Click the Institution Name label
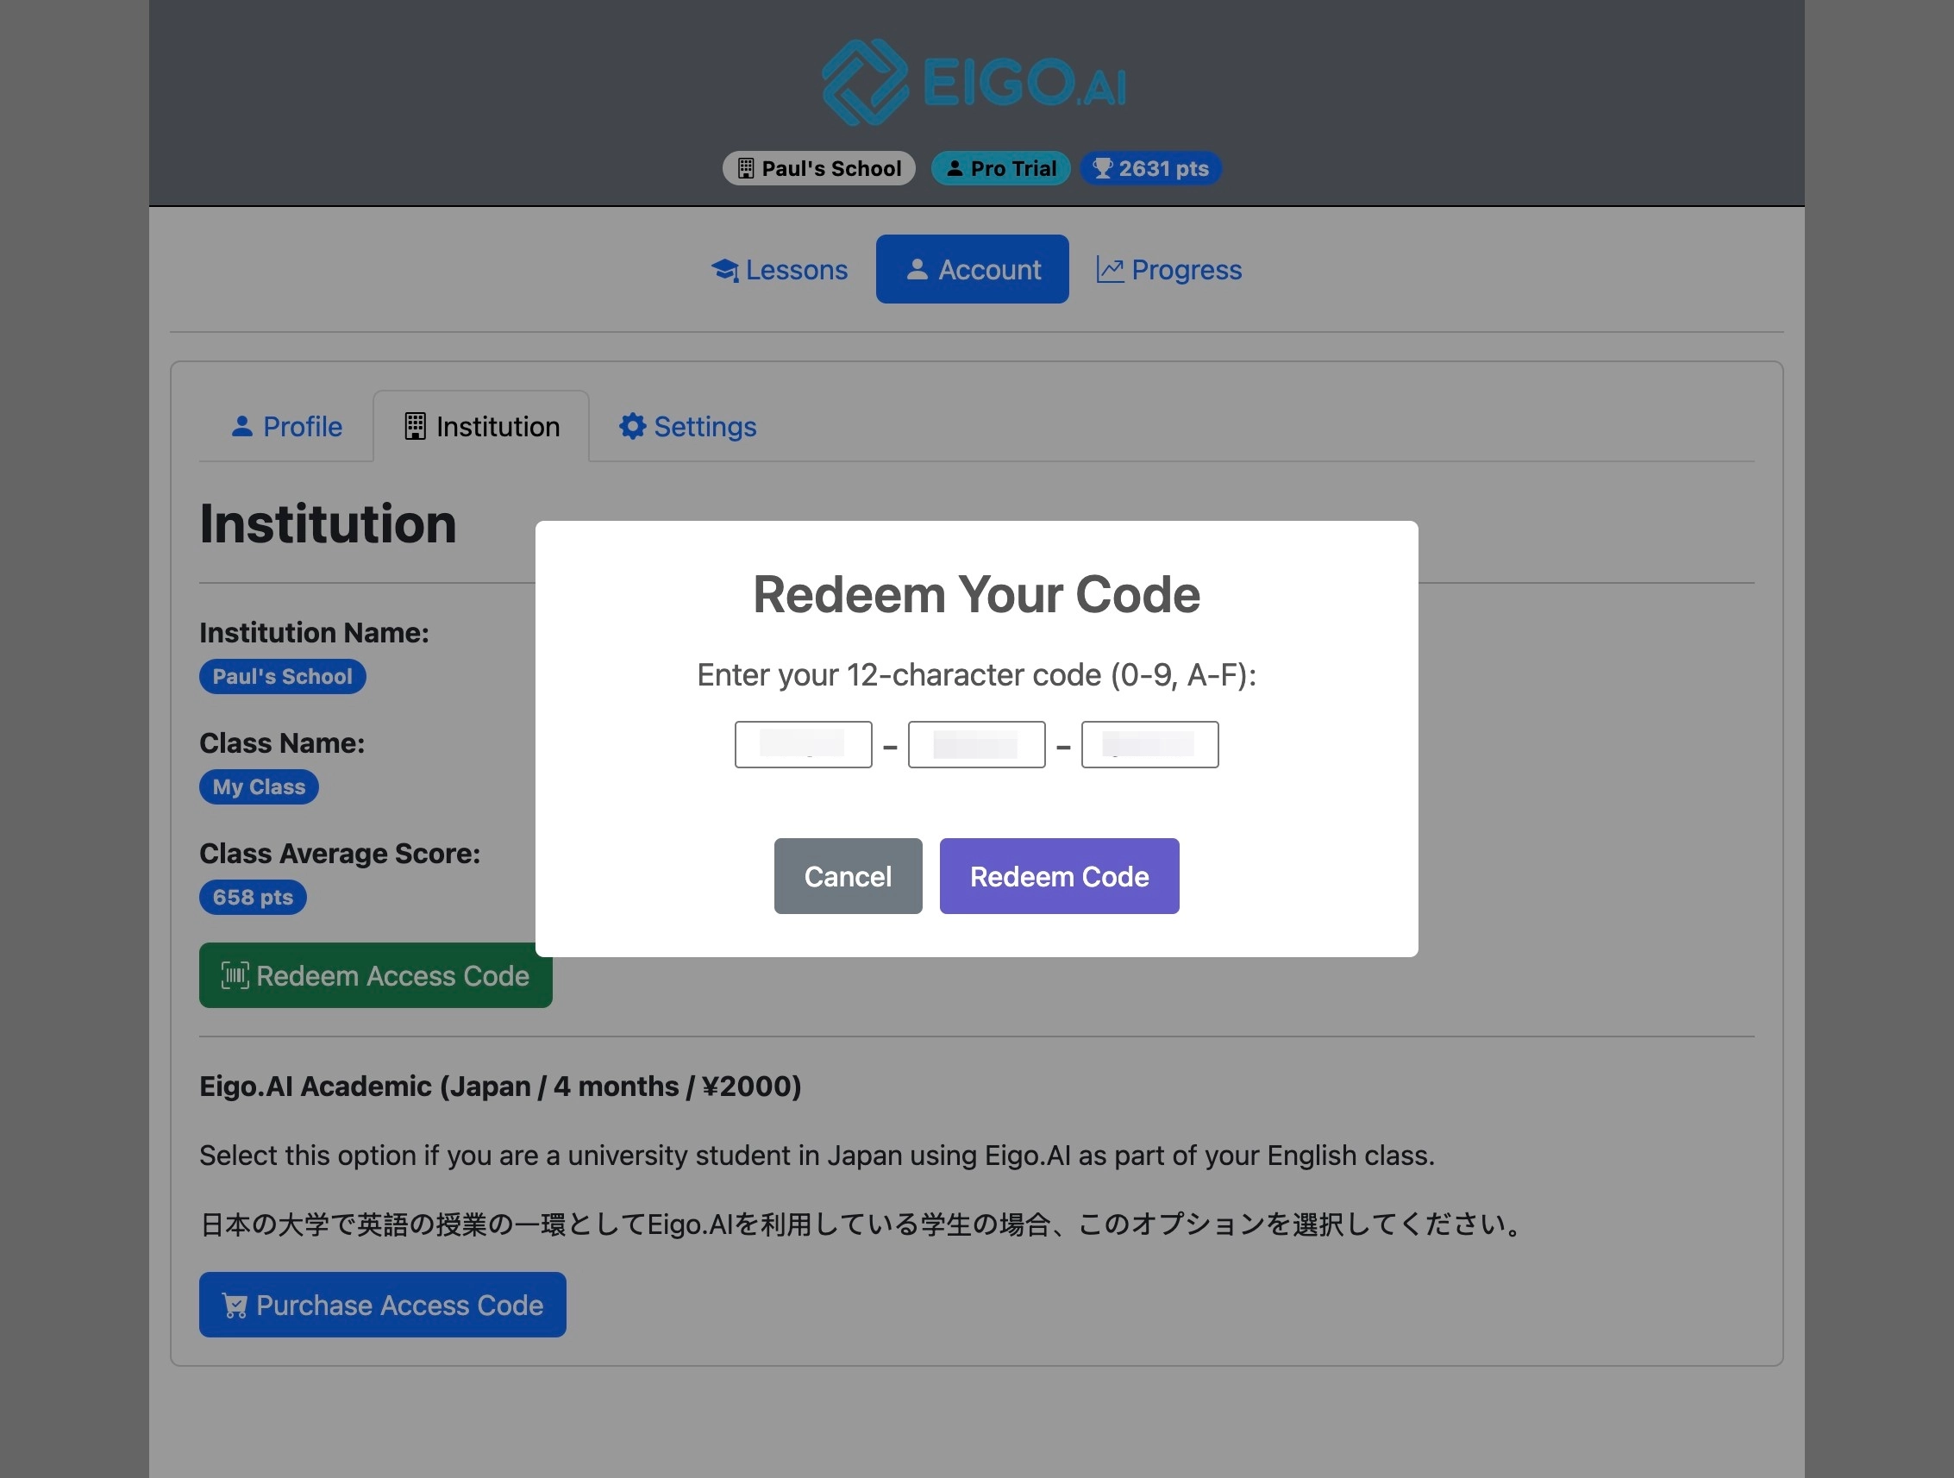 314,633
